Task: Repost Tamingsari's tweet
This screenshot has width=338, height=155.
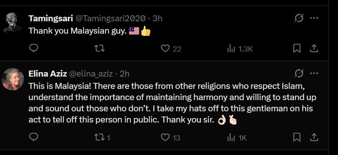Action: (100, 49)
